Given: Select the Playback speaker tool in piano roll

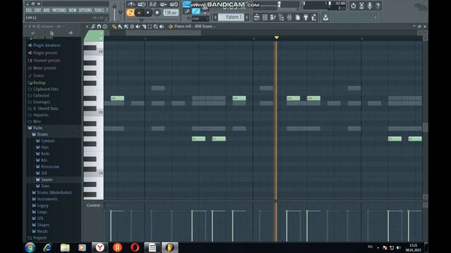Looking at the screenshot, I should (161, 27).
